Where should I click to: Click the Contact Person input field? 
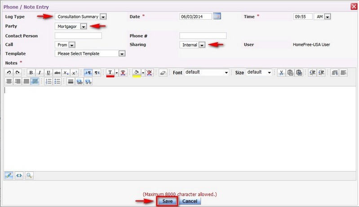pos(78,35)
